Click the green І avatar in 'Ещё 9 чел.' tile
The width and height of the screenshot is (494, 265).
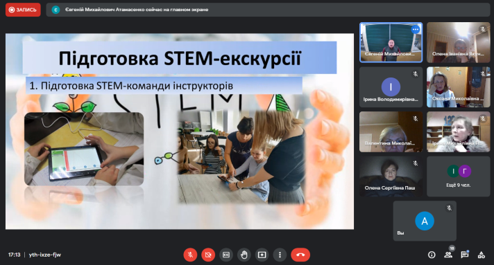453,172
